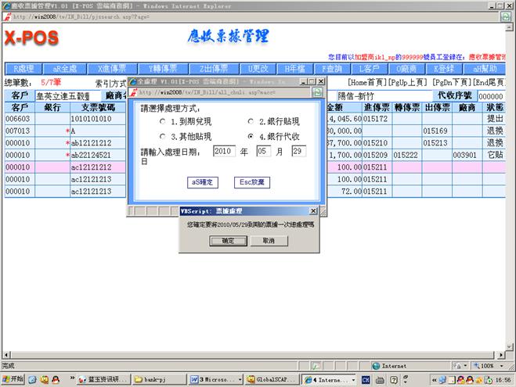The image size is (516, 387).
Task: Close the VBScript dialog with its X icon
Action: 313,211
